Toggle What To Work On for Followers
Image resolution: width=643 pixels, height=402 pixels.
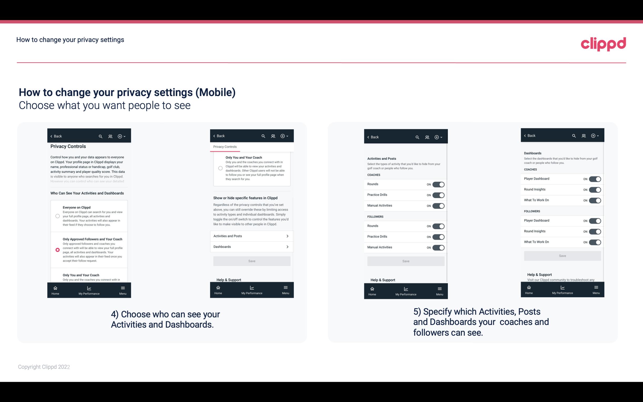coord(595,242)
